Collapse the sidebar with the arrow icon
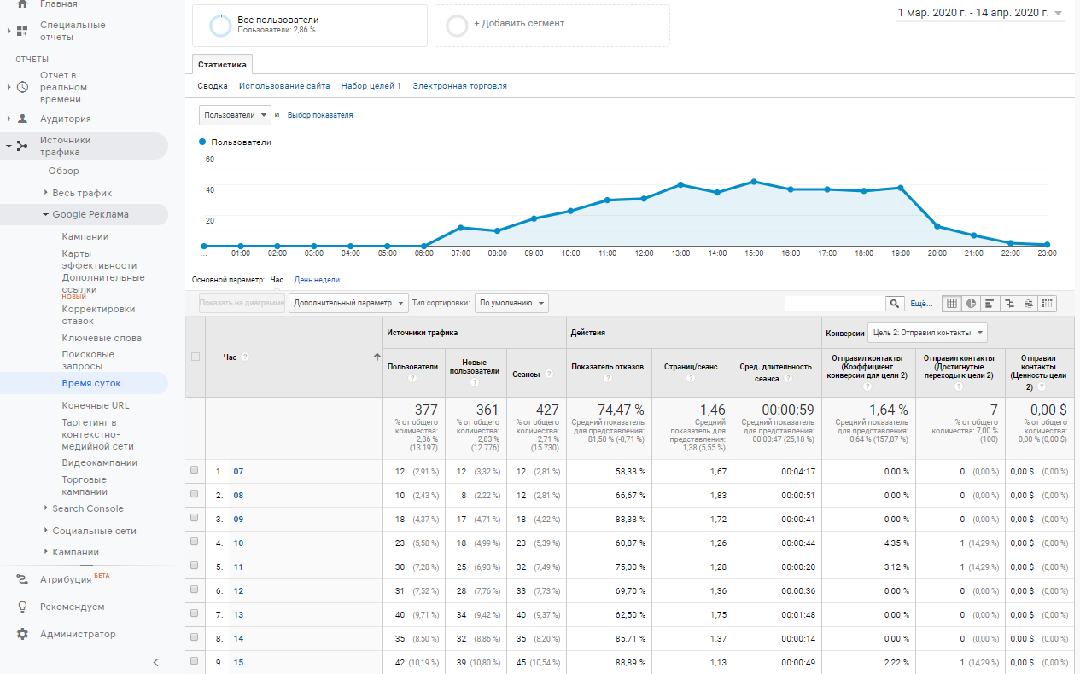Screen dimensions: 1080x674 click(155, 662)
